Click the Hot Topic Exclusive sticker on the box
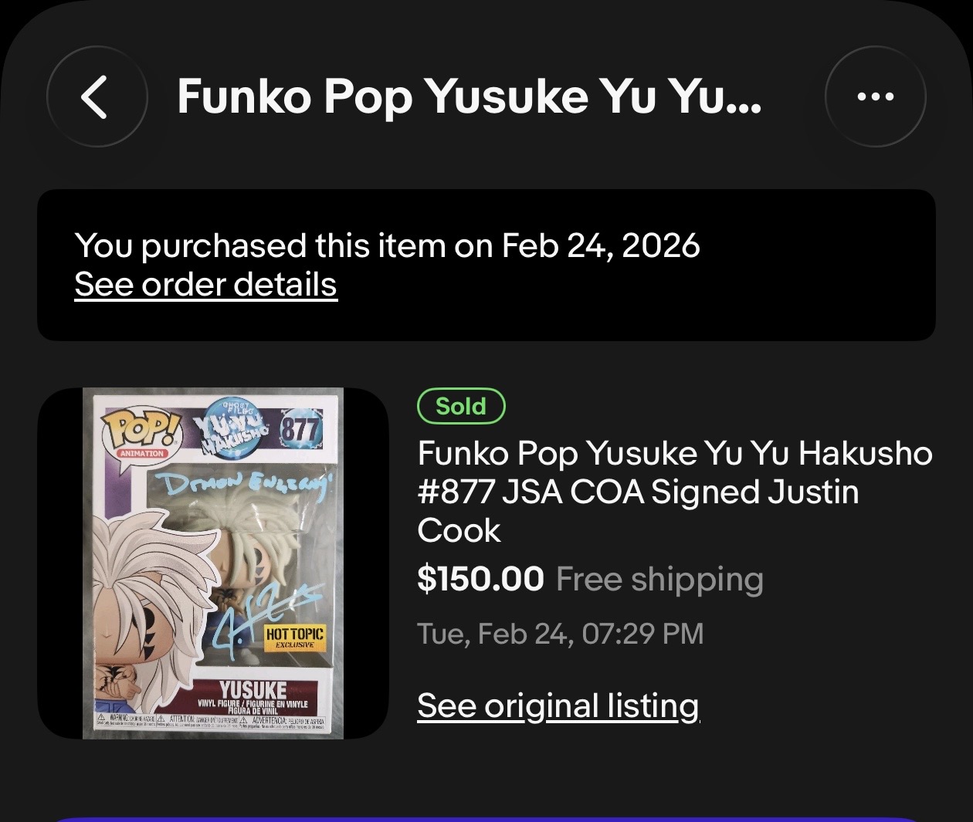 (295, 637)
